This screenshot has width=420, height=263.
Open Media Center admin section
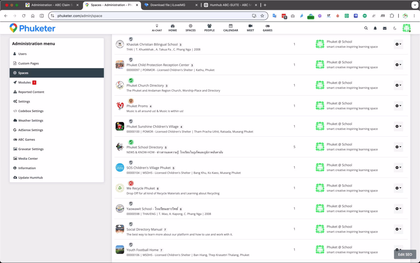pyautogui.click(x=57, y=159)
